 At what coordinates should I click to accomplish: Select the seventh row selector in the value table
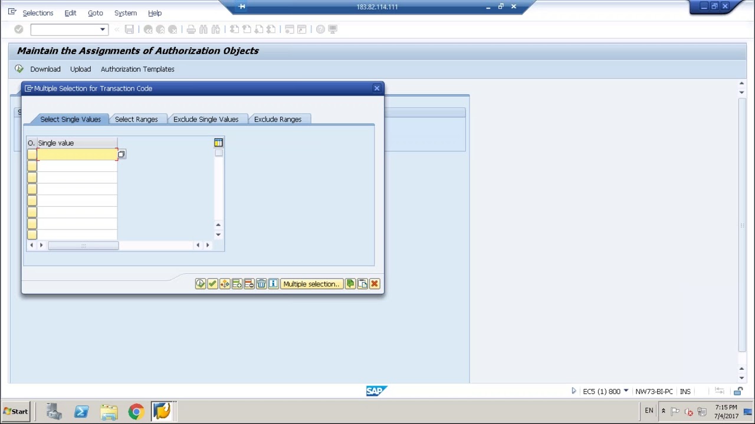(32, 224)
